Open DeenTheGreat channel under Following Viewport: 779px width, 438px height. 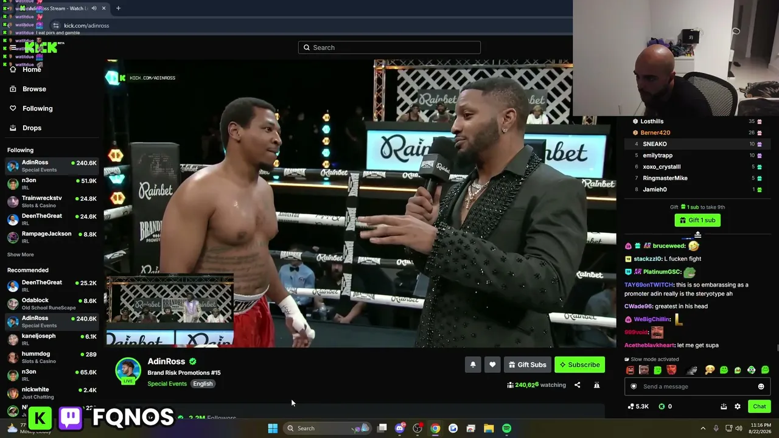[52, 219]
